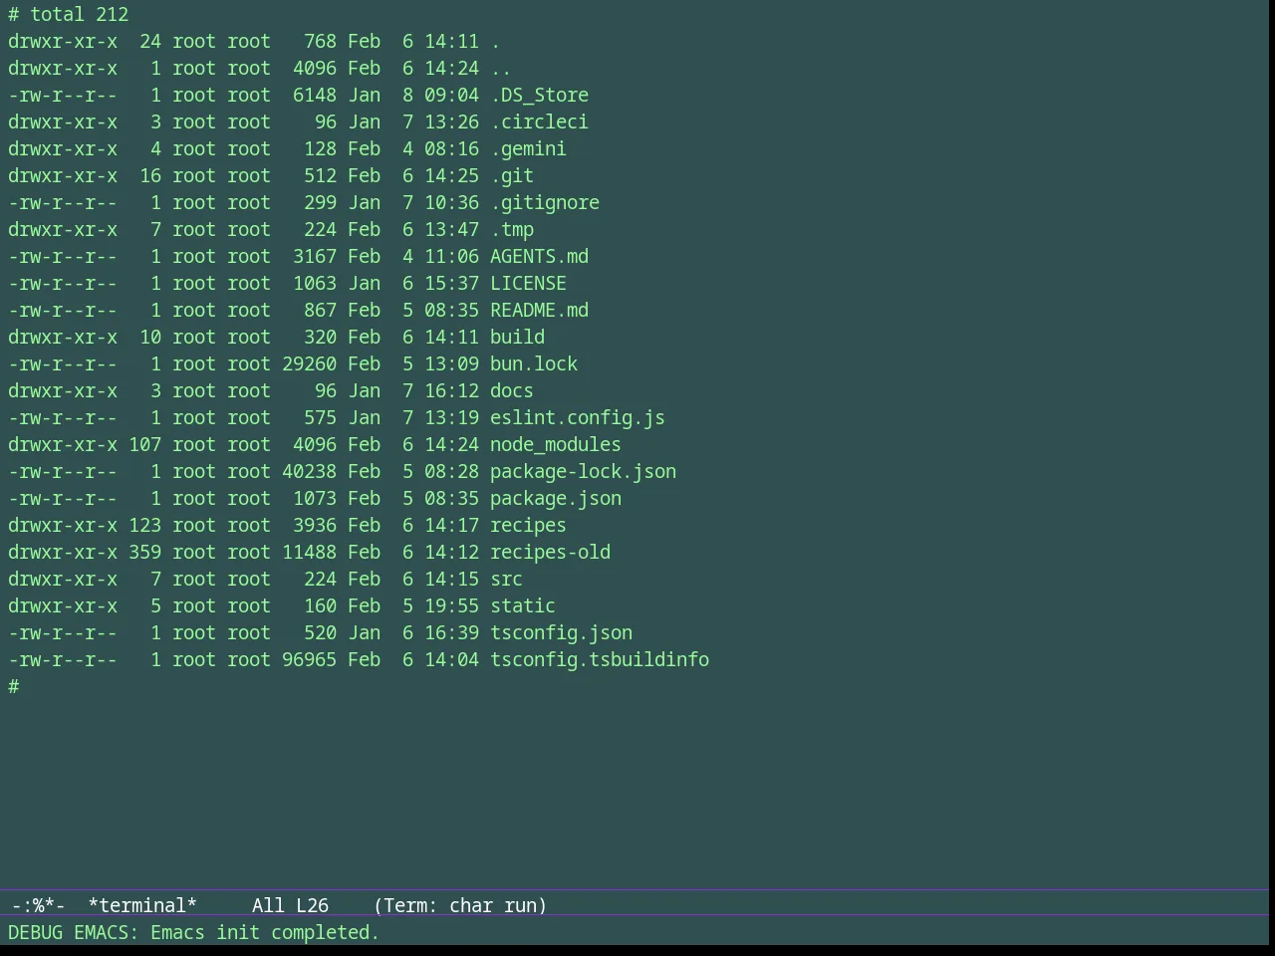Click the .git directory entry
This screenshot has height=956, width=1275.
click(512, 176)
